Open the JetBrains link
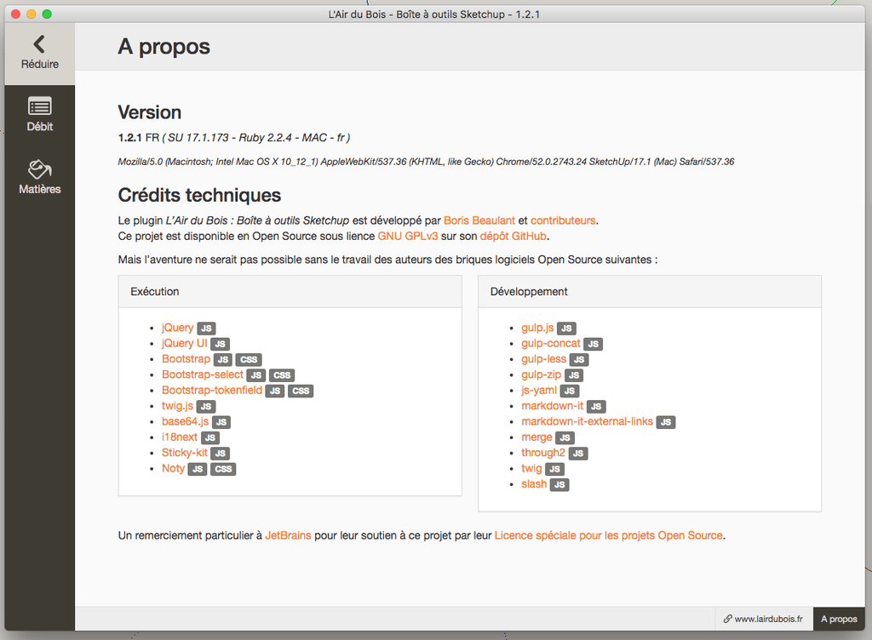 tap(288, 535)
